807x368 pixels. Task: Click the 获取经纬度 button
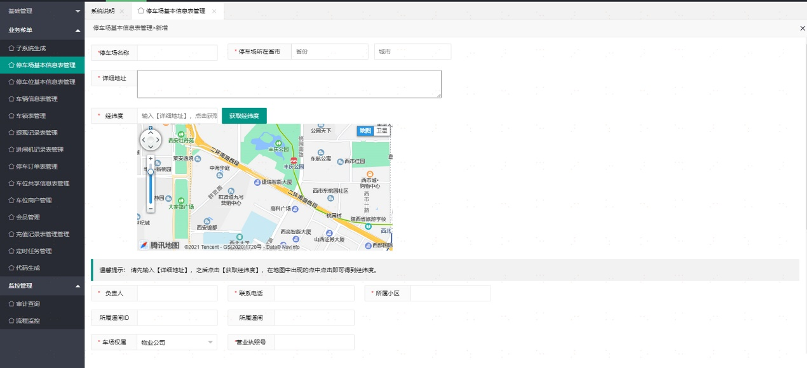pos(244,116)
